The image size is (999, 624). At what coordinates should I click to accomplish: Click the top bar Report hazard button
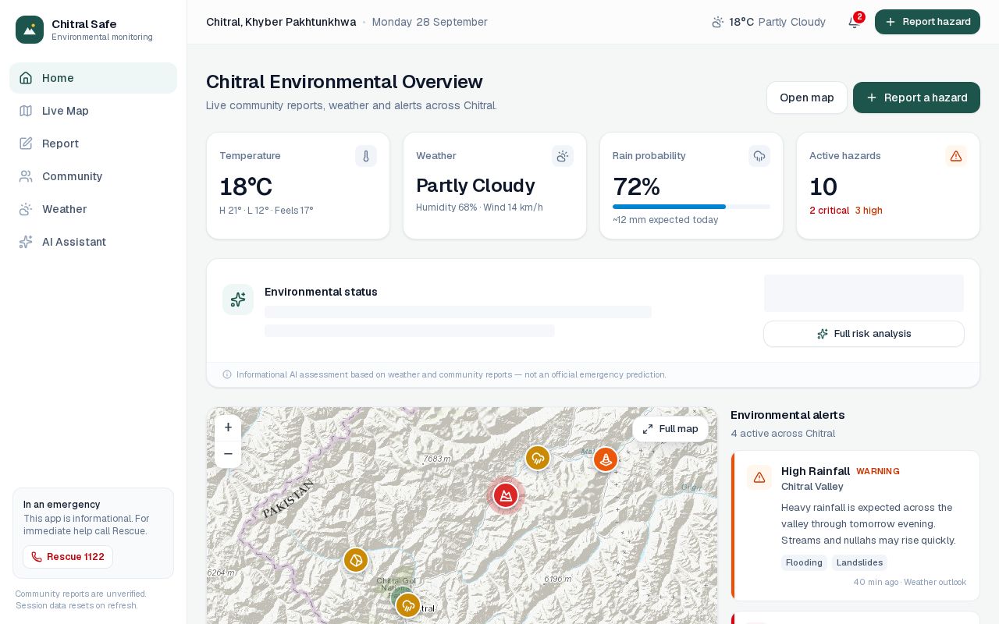[927, 22]
